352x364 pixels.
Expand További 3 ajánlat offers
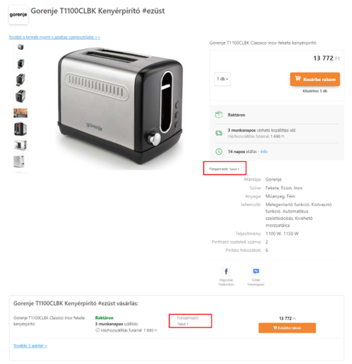pos(30,346)
